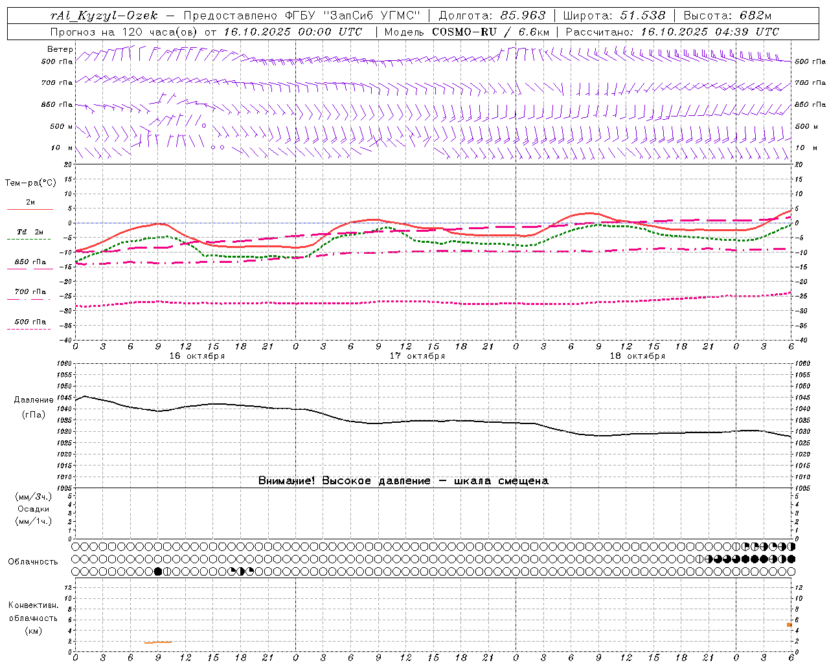Click the 18 октября date label
The width and height of the screenshot is (829, 663).
click(637, 356)
